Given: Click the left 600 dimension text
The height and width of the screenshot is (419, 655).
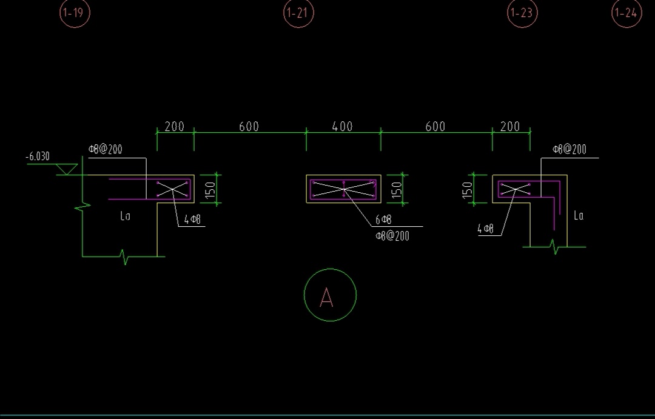Looking at the screenshot, I should tap(249, 127).
